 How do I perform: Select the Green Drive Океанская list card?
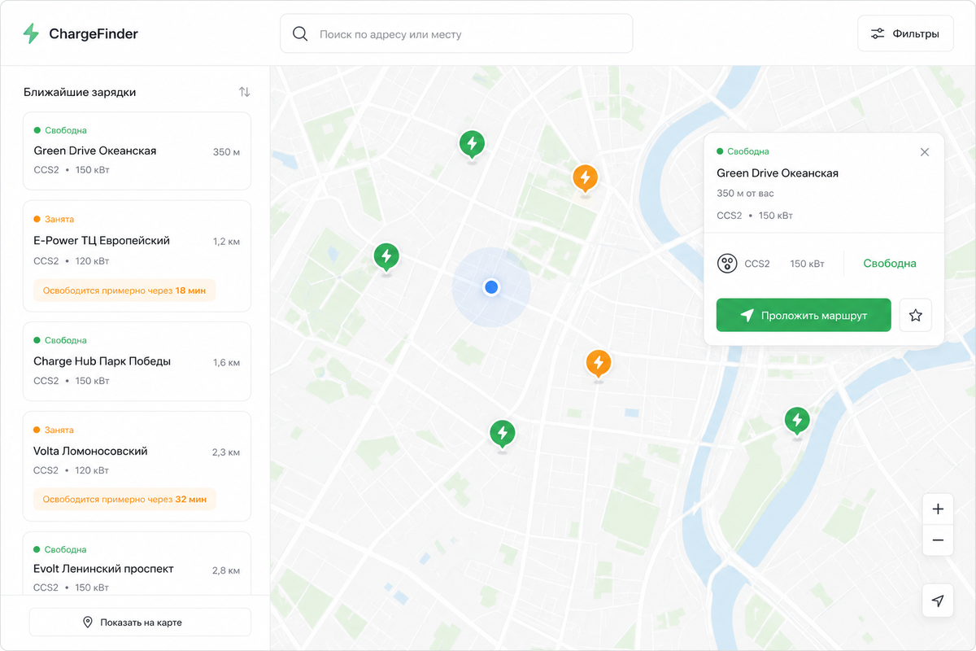pos(137,151)
